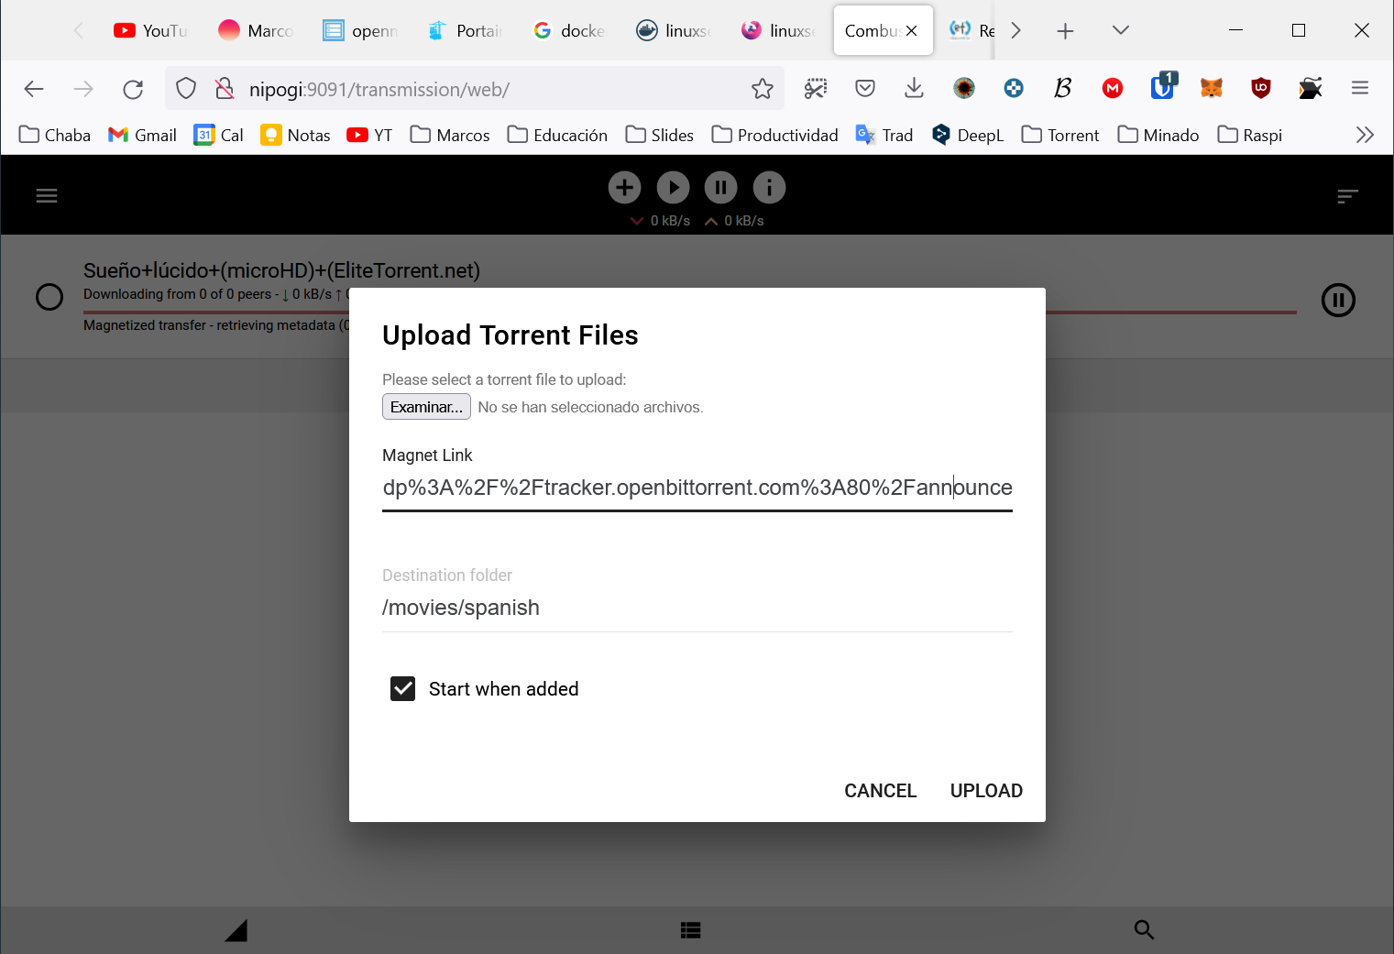Click the Destination folder input field
The width and height of the screenshot is (1394, 954).
697,608
